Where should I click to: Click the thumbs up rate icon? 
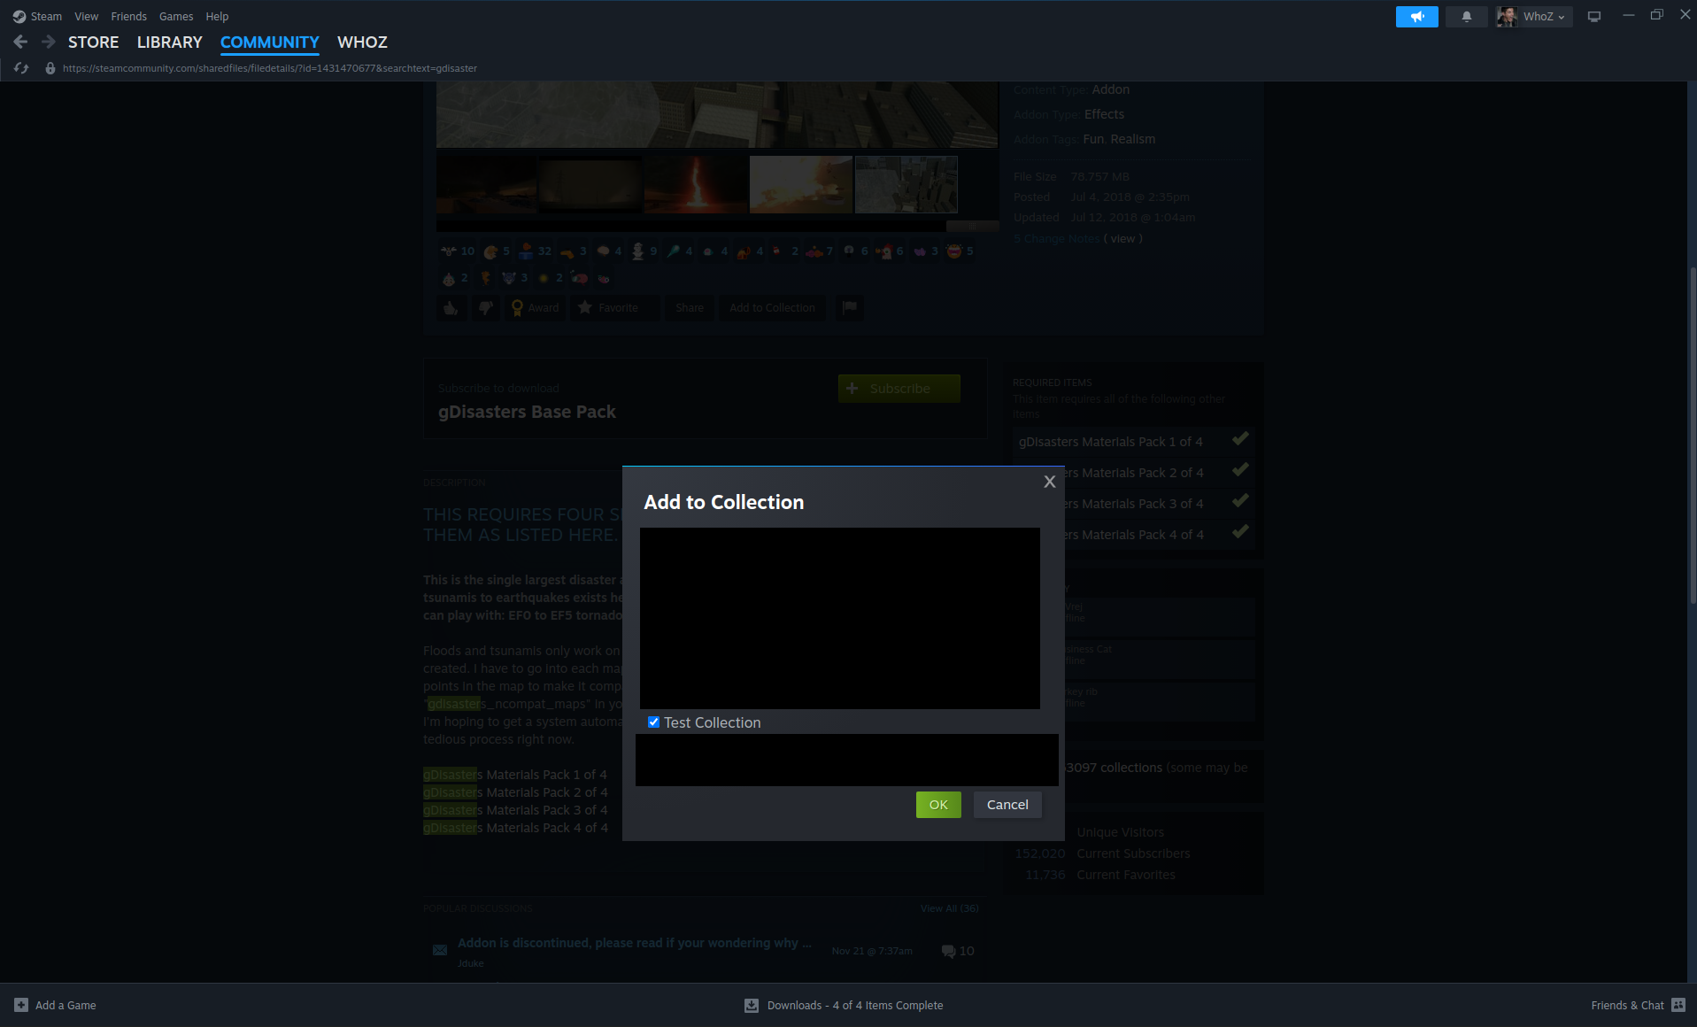[x=451, y=307]
